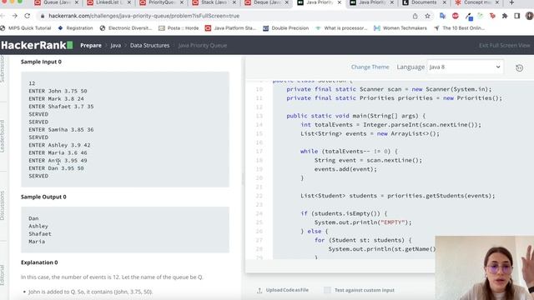
Task: Open the Posta :: Horde bookmark
Action: coord(179,28)
